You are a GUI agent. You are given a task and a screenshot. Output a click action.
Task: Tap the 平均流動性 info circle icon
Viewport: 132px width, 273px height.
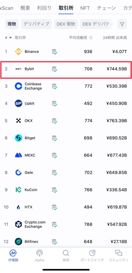click(x=91, y=38)
